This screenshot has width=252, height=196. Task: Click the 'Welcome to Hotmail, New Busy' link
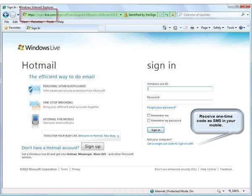pos(97,136)
